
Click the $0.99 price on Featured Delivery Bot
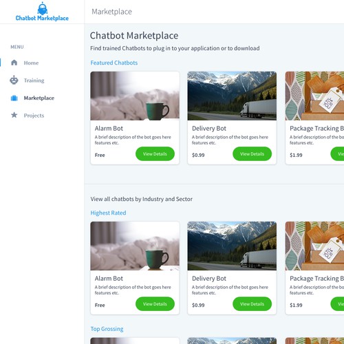click(198, 155)
